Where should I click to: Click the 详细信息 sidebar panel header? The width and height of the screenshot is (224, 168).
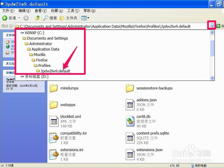9,73
